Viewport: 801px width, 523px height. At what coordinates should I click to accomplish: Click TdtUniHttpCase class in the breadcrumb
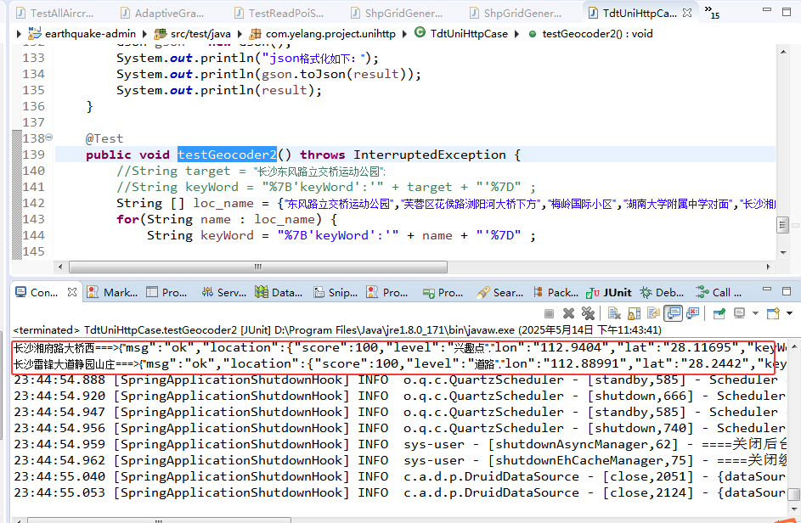coord(469,34)
